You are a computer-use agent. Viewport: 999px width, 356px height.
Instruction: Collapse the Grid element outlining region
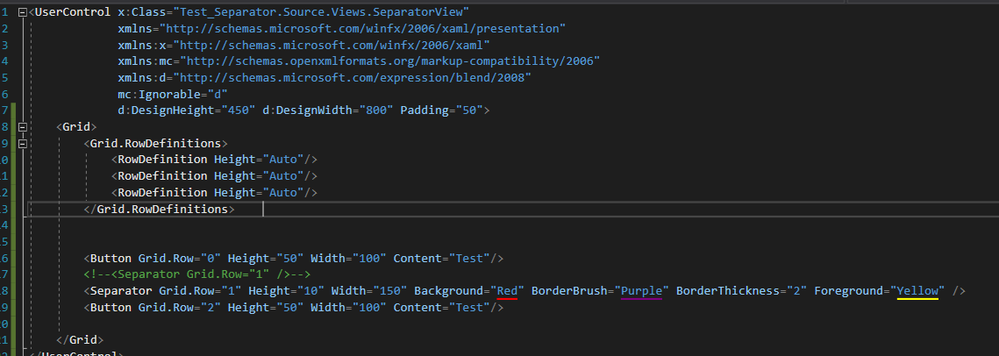click(x=23, y=127)
